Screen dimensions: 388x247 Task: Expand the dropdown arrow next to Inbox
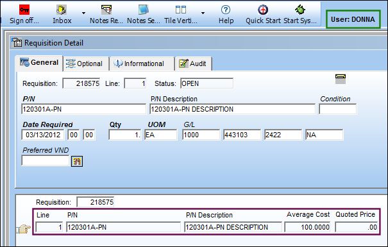[83, 13]
